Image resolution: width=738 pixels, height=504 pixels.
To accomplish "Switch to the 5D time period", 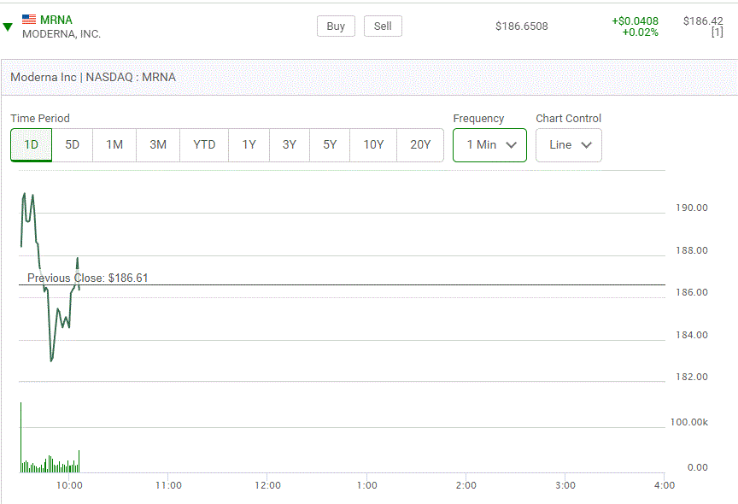I will 72,144.
